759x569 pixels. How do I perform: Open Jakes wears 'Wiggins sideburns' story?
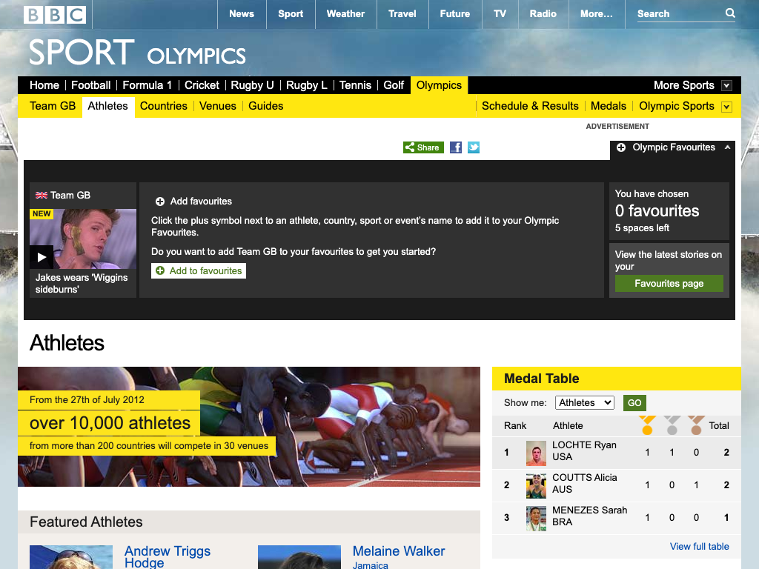(x=82, y=284)
